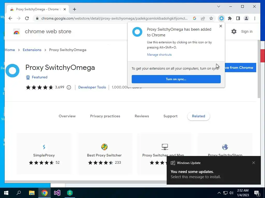Open the Extensions puzzle piece menu
265x198 pixels.
click(230, 18)
